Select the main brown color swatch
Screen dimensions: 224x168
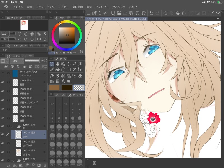pos(54,88)
